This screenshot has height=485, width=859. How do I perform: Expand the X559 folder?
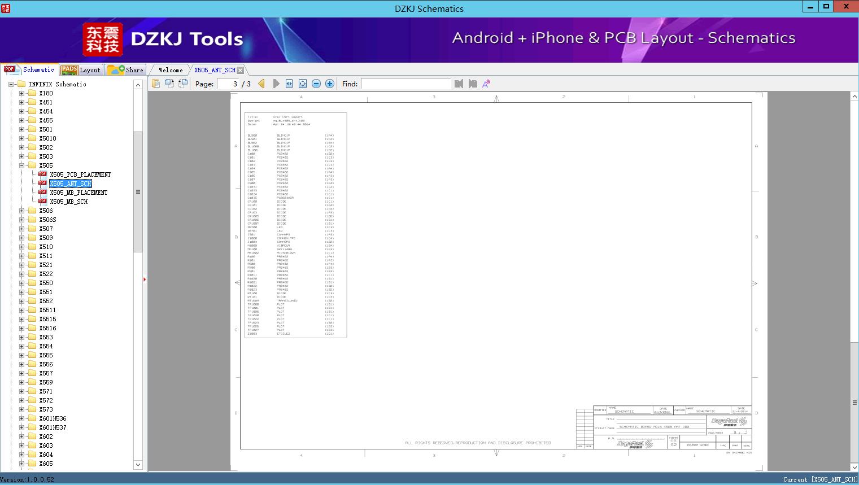tap(22, 382)
